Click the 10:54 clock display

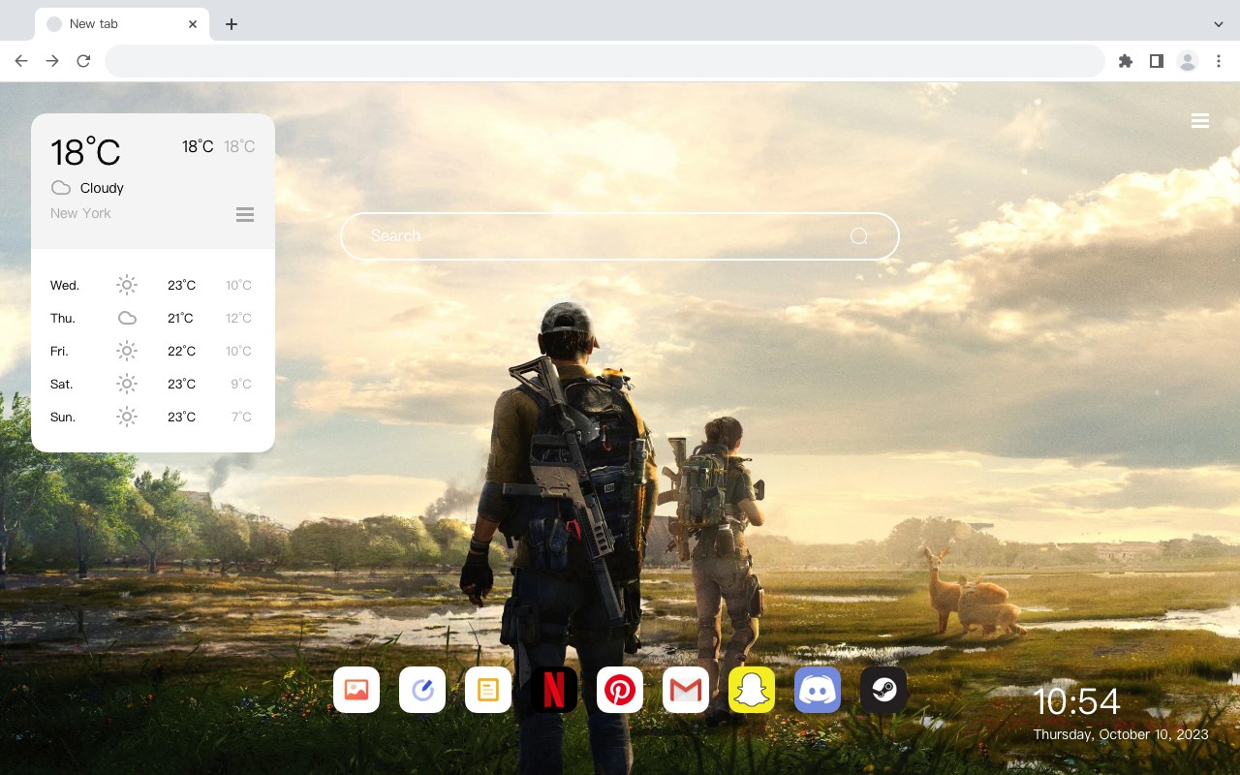tap(1076, 701)
